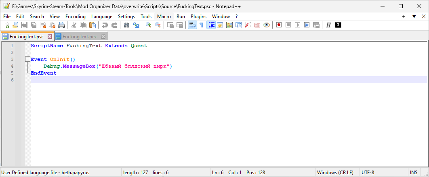The height and width of the screenshot is (177, 429).
Task: Save the current file
Action: [x=24, y=25]
